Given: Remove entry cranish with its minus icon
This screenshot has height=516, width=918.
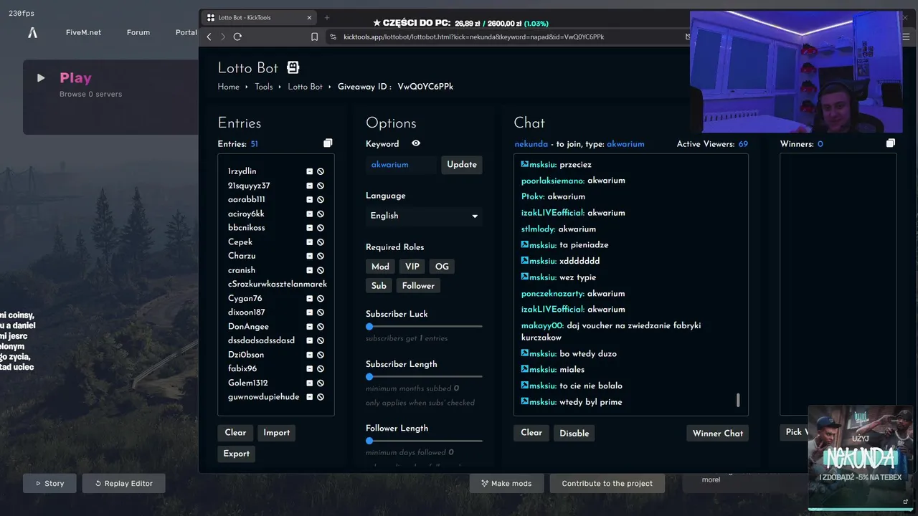Looking at the screenshot, I should coord(310,270).
